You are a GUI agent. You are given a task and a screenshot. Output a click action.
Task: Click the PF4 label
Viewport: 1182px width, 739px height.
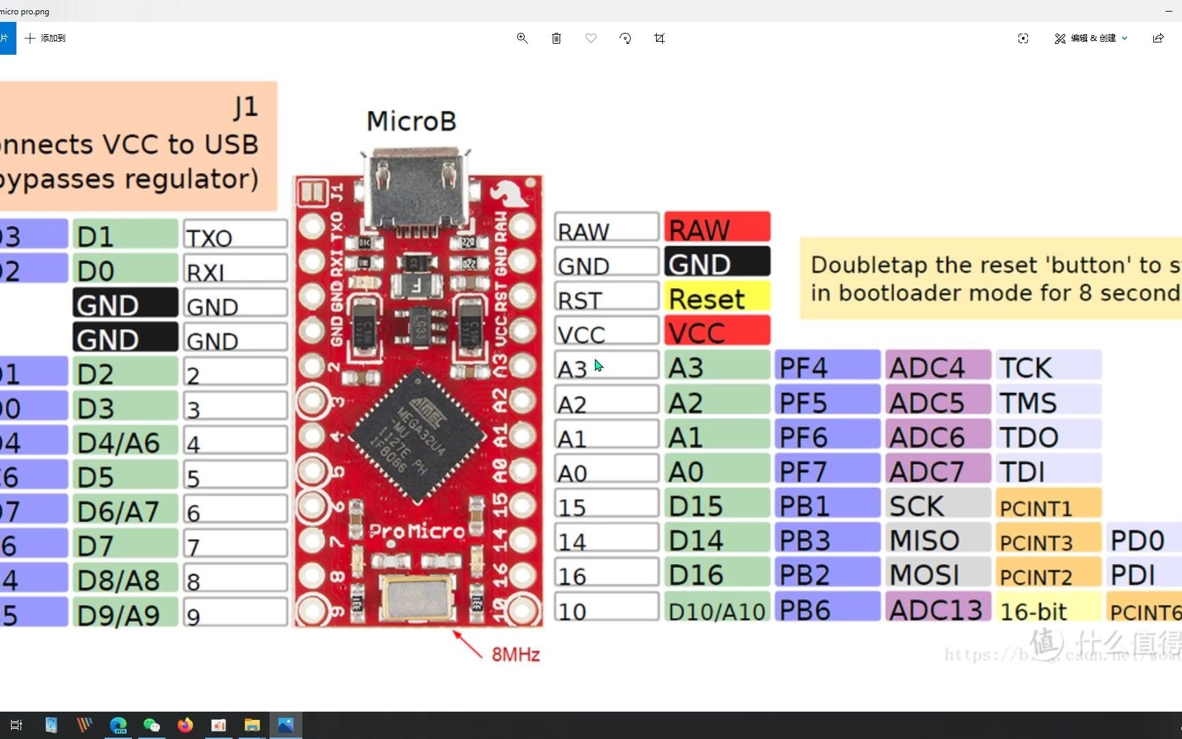click(827, 367)
